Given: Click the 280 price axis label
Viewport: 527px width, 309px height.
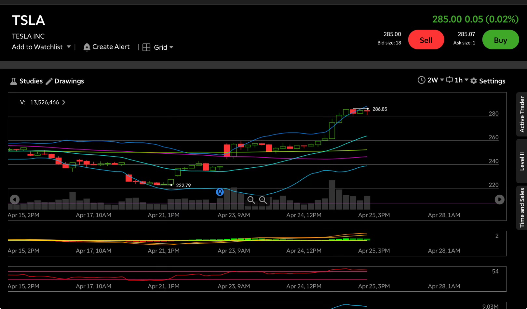Looking at the screenshot, I should pos(493,114).
